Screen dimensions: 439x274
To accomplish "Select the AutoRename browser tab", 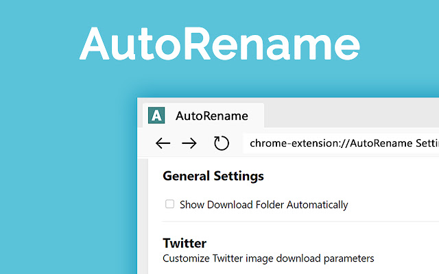I will click(204, 116).
